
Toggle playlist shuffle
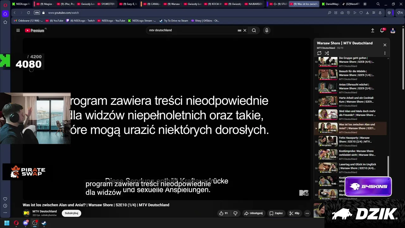[327, 53]
